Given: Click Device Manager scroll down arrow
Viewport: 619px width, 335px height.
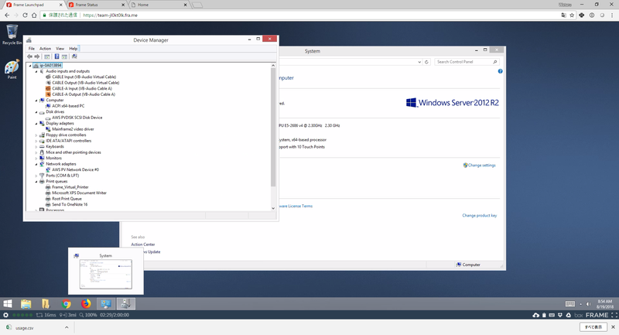Looking at the screenshot, I should tap(273, 208).
